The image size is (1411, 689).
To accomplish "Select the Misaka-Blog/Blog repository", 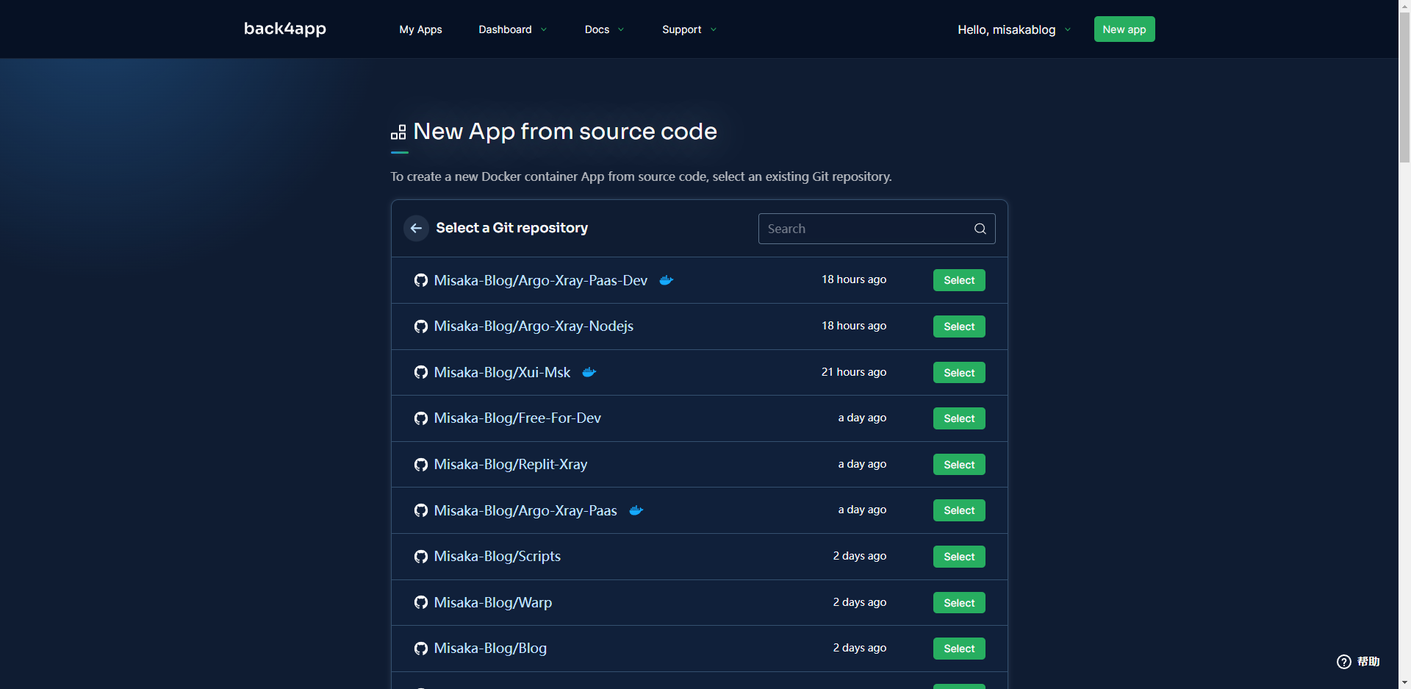I will tap(959, 649).
